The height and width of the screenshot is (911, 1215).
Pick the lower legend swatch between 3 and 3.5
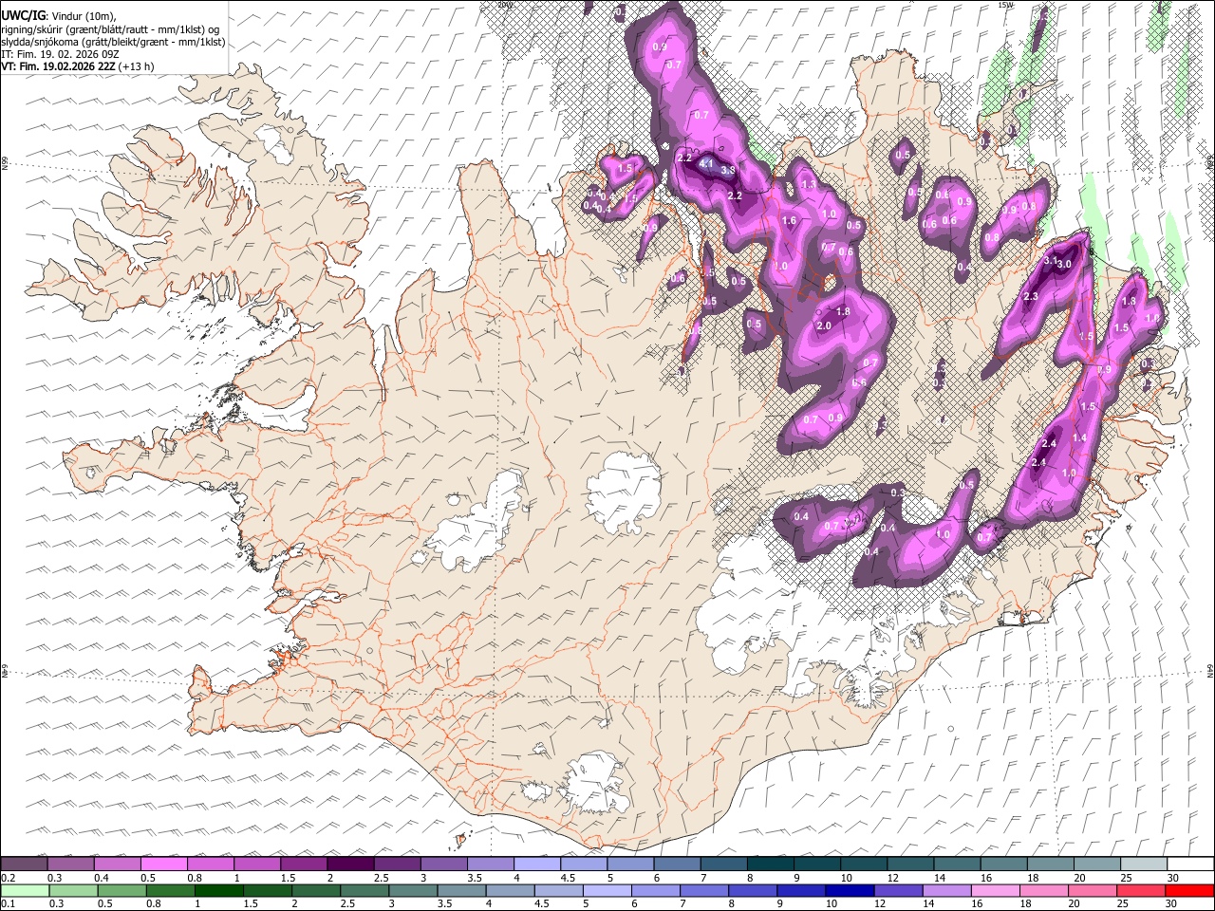pyautogui.click(x=412, y=890)
